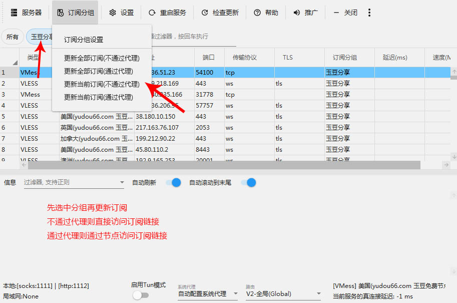Toggle the 自动滚动到末尾 switch
This screenshot has height=303, width=457.
point(248,183)
